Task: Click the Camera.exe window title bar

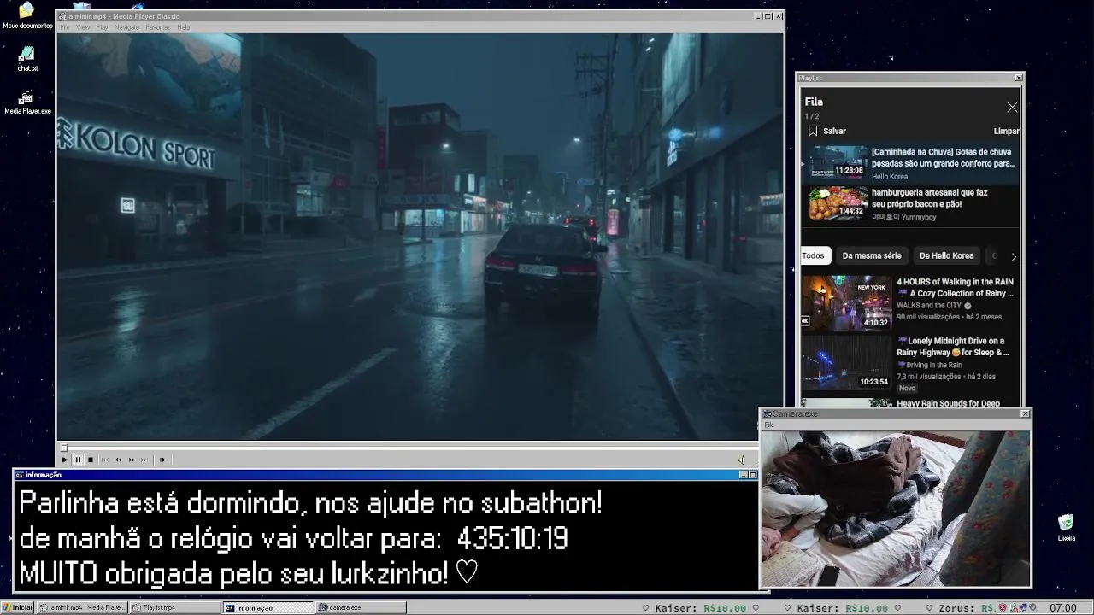Action: coord(895,413)
